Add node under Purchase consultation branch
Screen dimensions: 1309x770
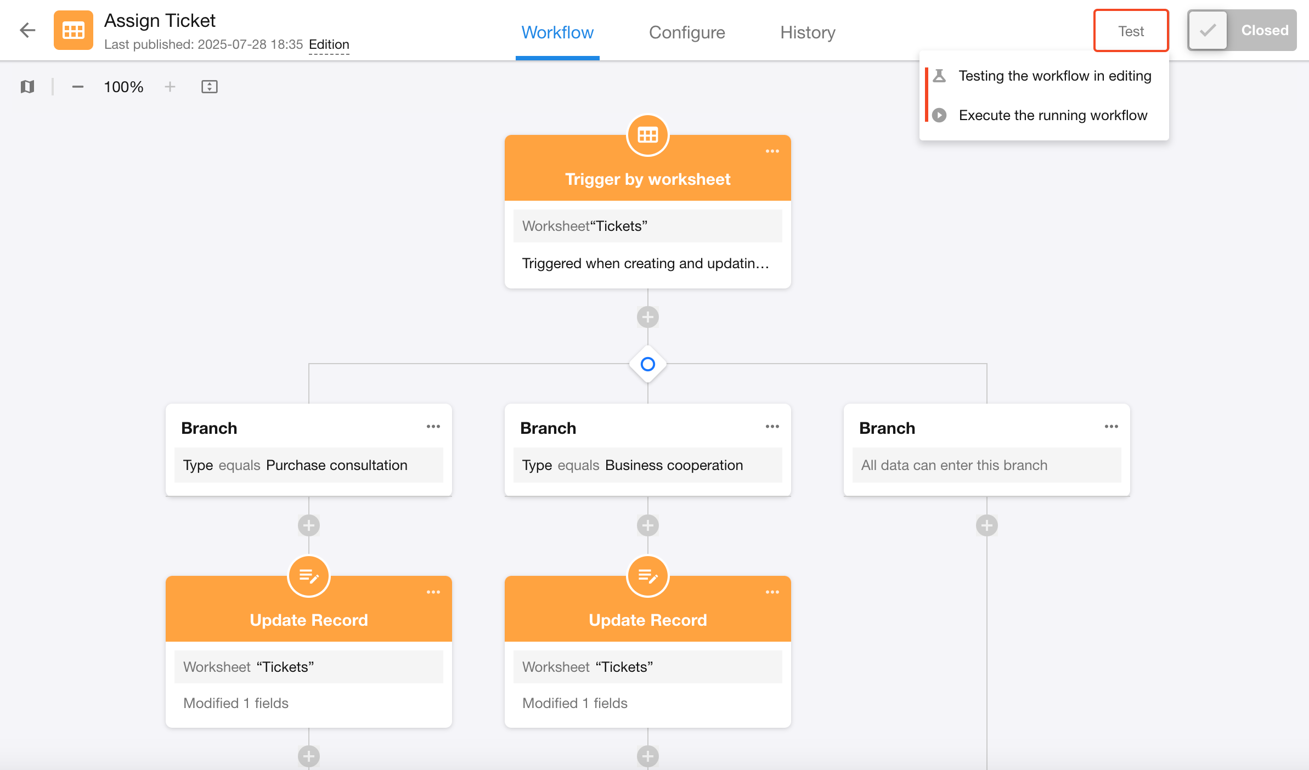[309, 525]
